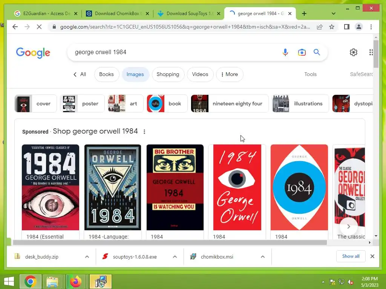Viewport: 386px width, 289px height.
Task: Launch Firefox from the taskbar
Action: (75, 281)
